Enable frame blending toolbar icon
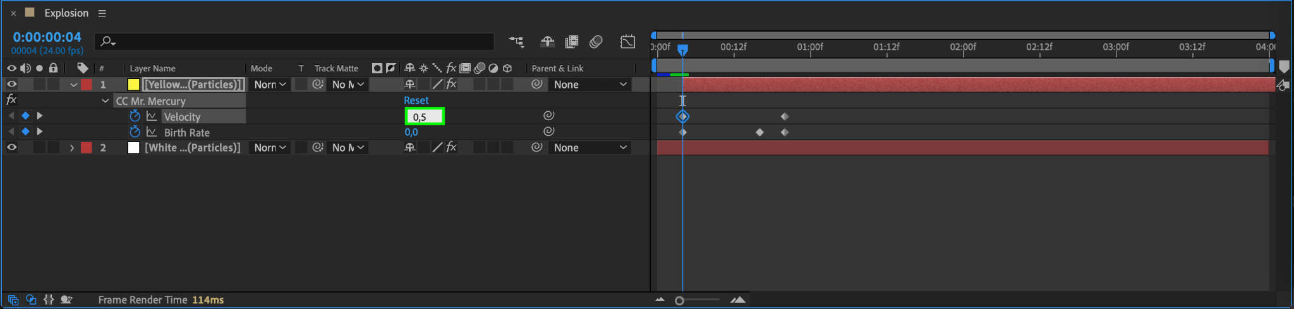This screenshot has width=1294, height=309. [572, 42]
